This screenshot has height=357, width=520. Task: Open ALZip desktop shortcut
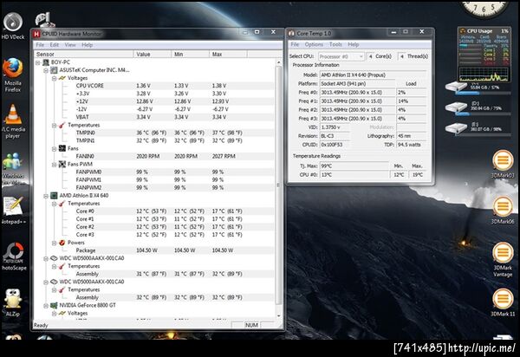pyautogui.click(x=13, y=302)
